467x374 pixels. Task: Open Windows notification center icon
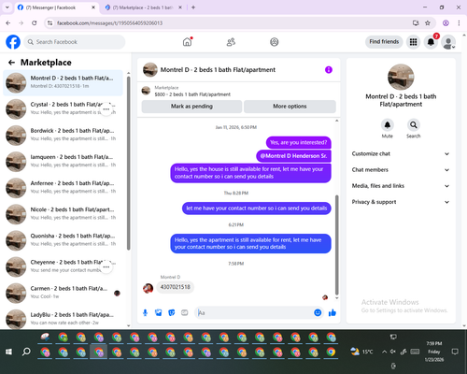click(455, 352)
